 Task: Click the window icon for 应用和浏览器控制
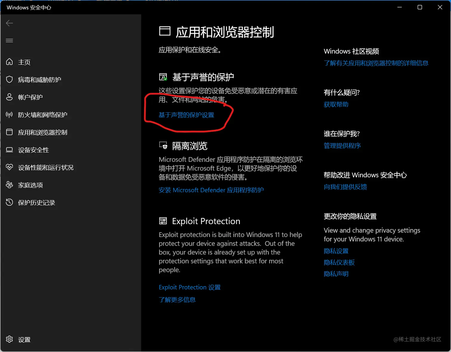pos(10,132)
